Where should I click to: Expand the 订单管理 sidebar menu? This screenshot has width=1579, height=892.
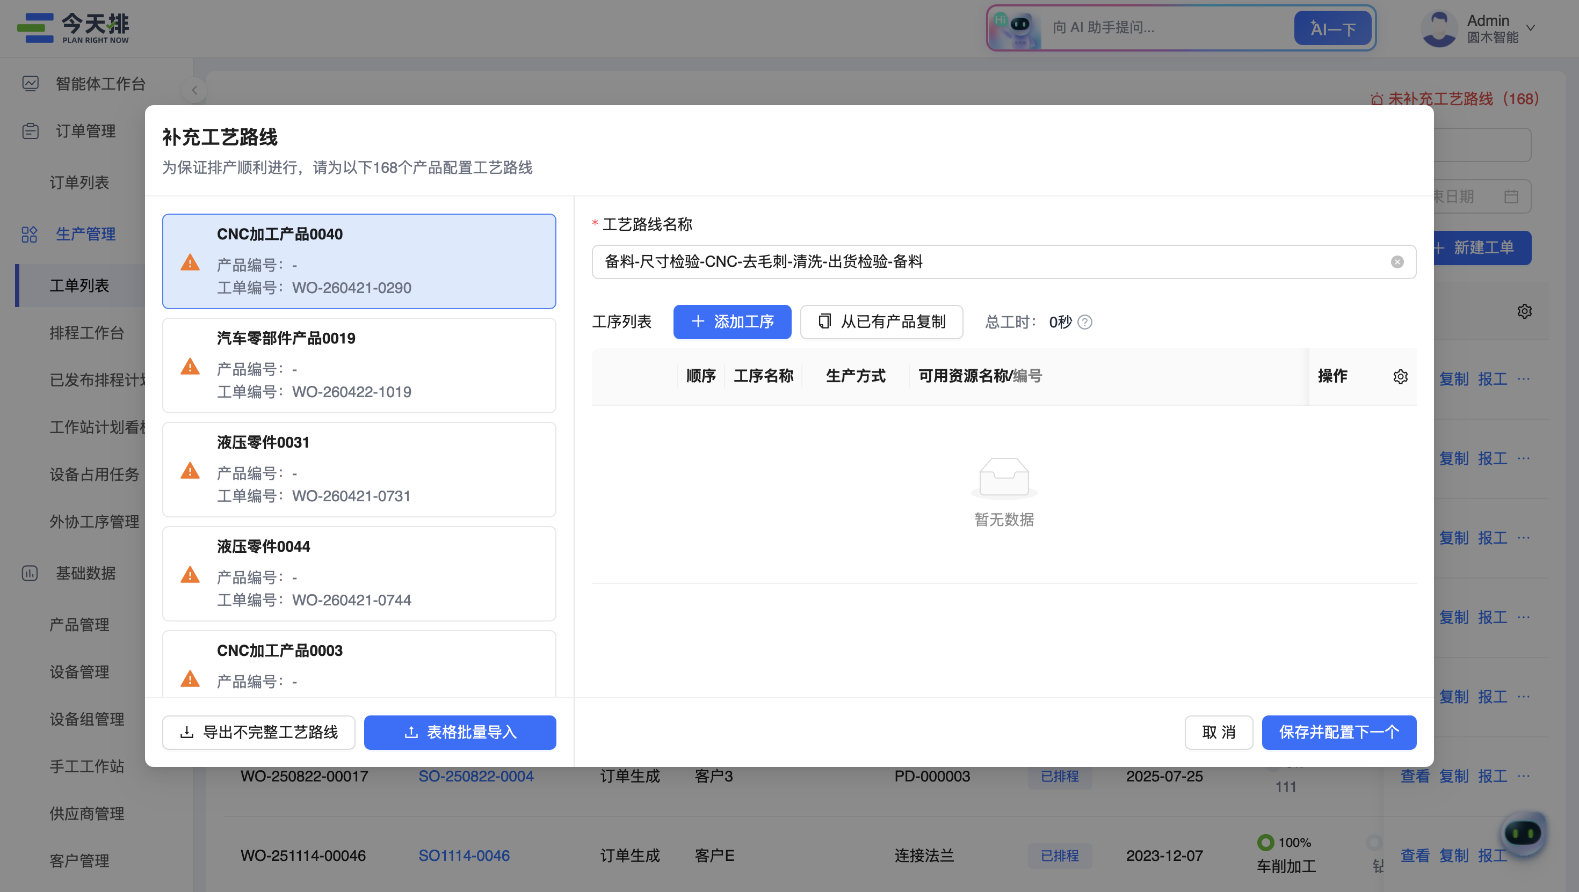point(85,130)
